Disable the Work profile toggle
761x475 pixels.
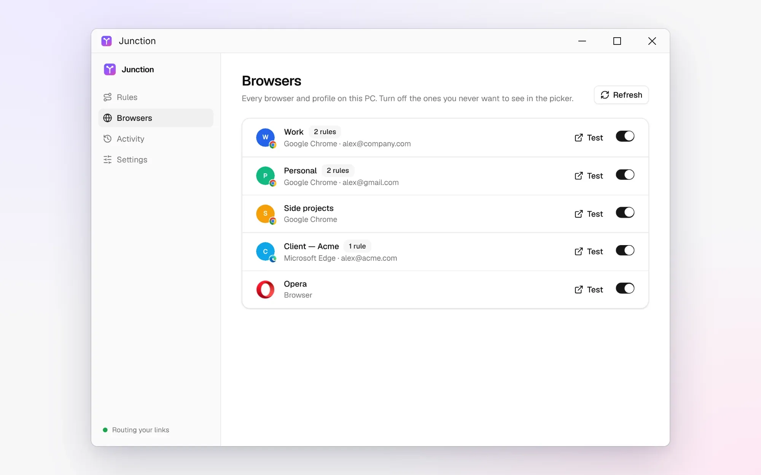click(625, 136)
